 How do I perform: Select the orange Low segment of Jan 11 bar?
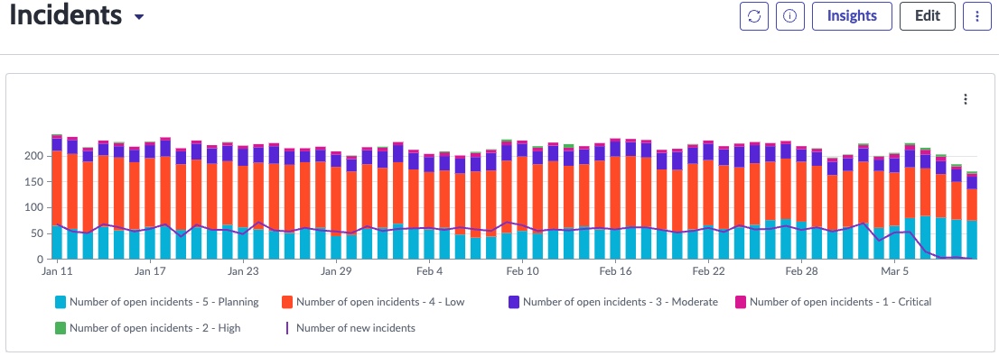click(x=57, y=188)
